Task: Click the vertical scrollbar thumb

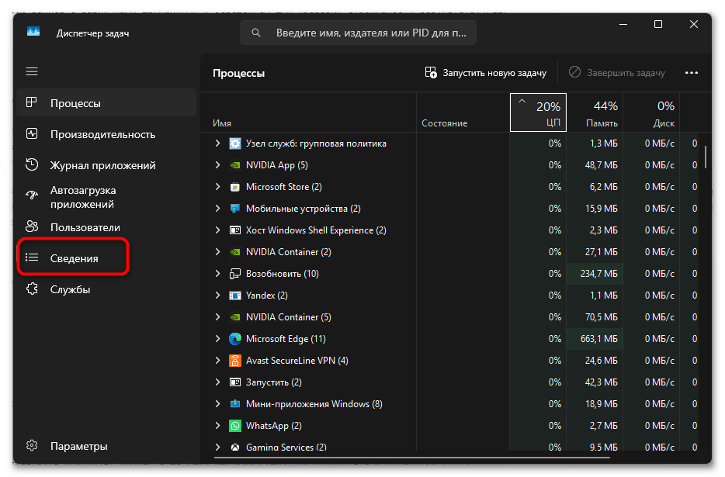Action: pyautogui.click(x=705, y=157)
